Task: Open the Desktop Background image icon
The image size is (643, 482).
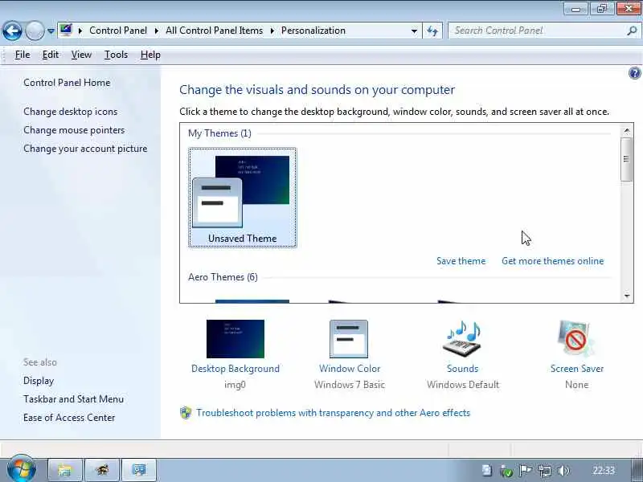Action: 235,339
